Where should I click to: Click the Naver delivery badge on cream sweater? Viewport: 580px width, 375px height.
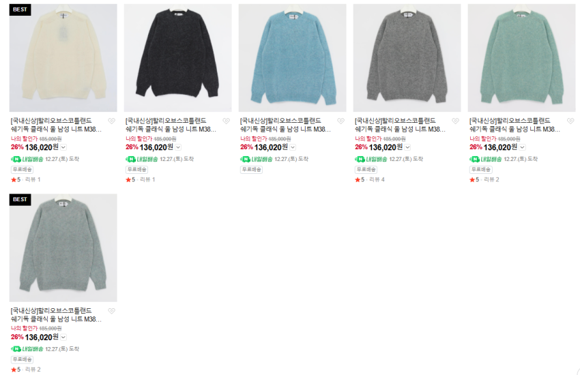click(27, 160)
